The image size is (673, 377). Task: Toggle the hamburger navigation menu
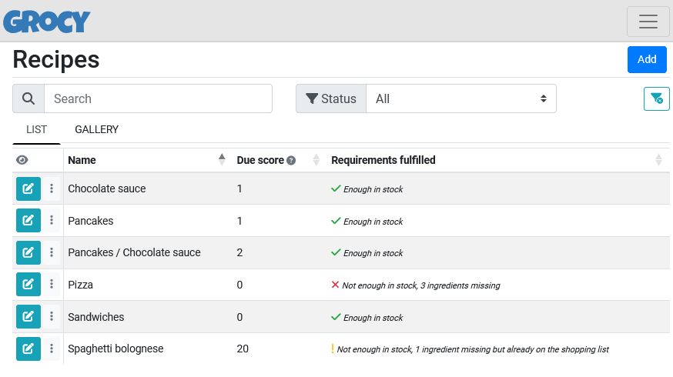pyautogui.click(x=648, y=22)
